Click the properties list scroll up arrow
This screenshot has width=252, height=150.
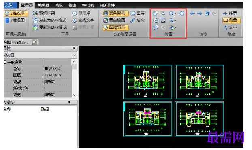click(x=74, y=61)
